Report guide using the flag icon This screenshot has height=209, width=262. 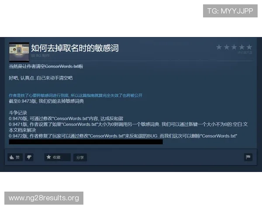click(248, 157)
